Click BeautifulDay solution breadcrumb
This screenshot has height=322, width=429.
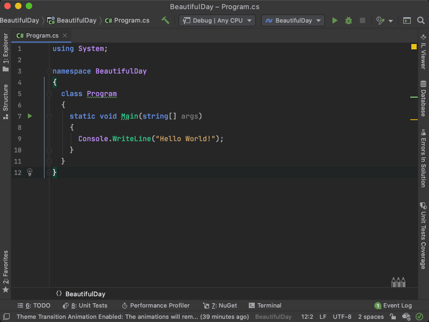pyautogui.click(x=19, y=20)
